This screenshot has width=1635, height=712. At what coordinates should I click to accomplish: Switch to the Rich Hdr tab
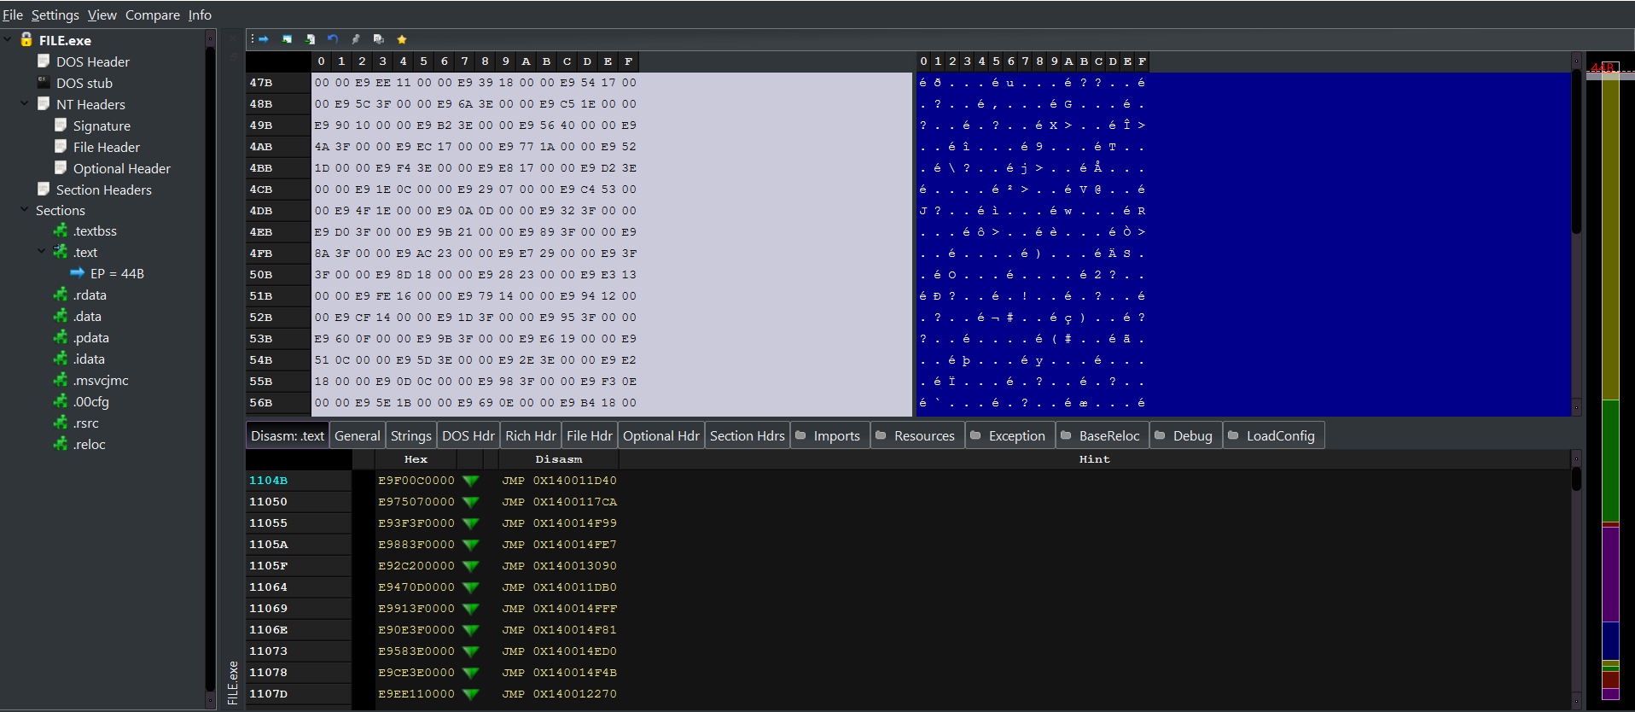click(x=531, y=435)
